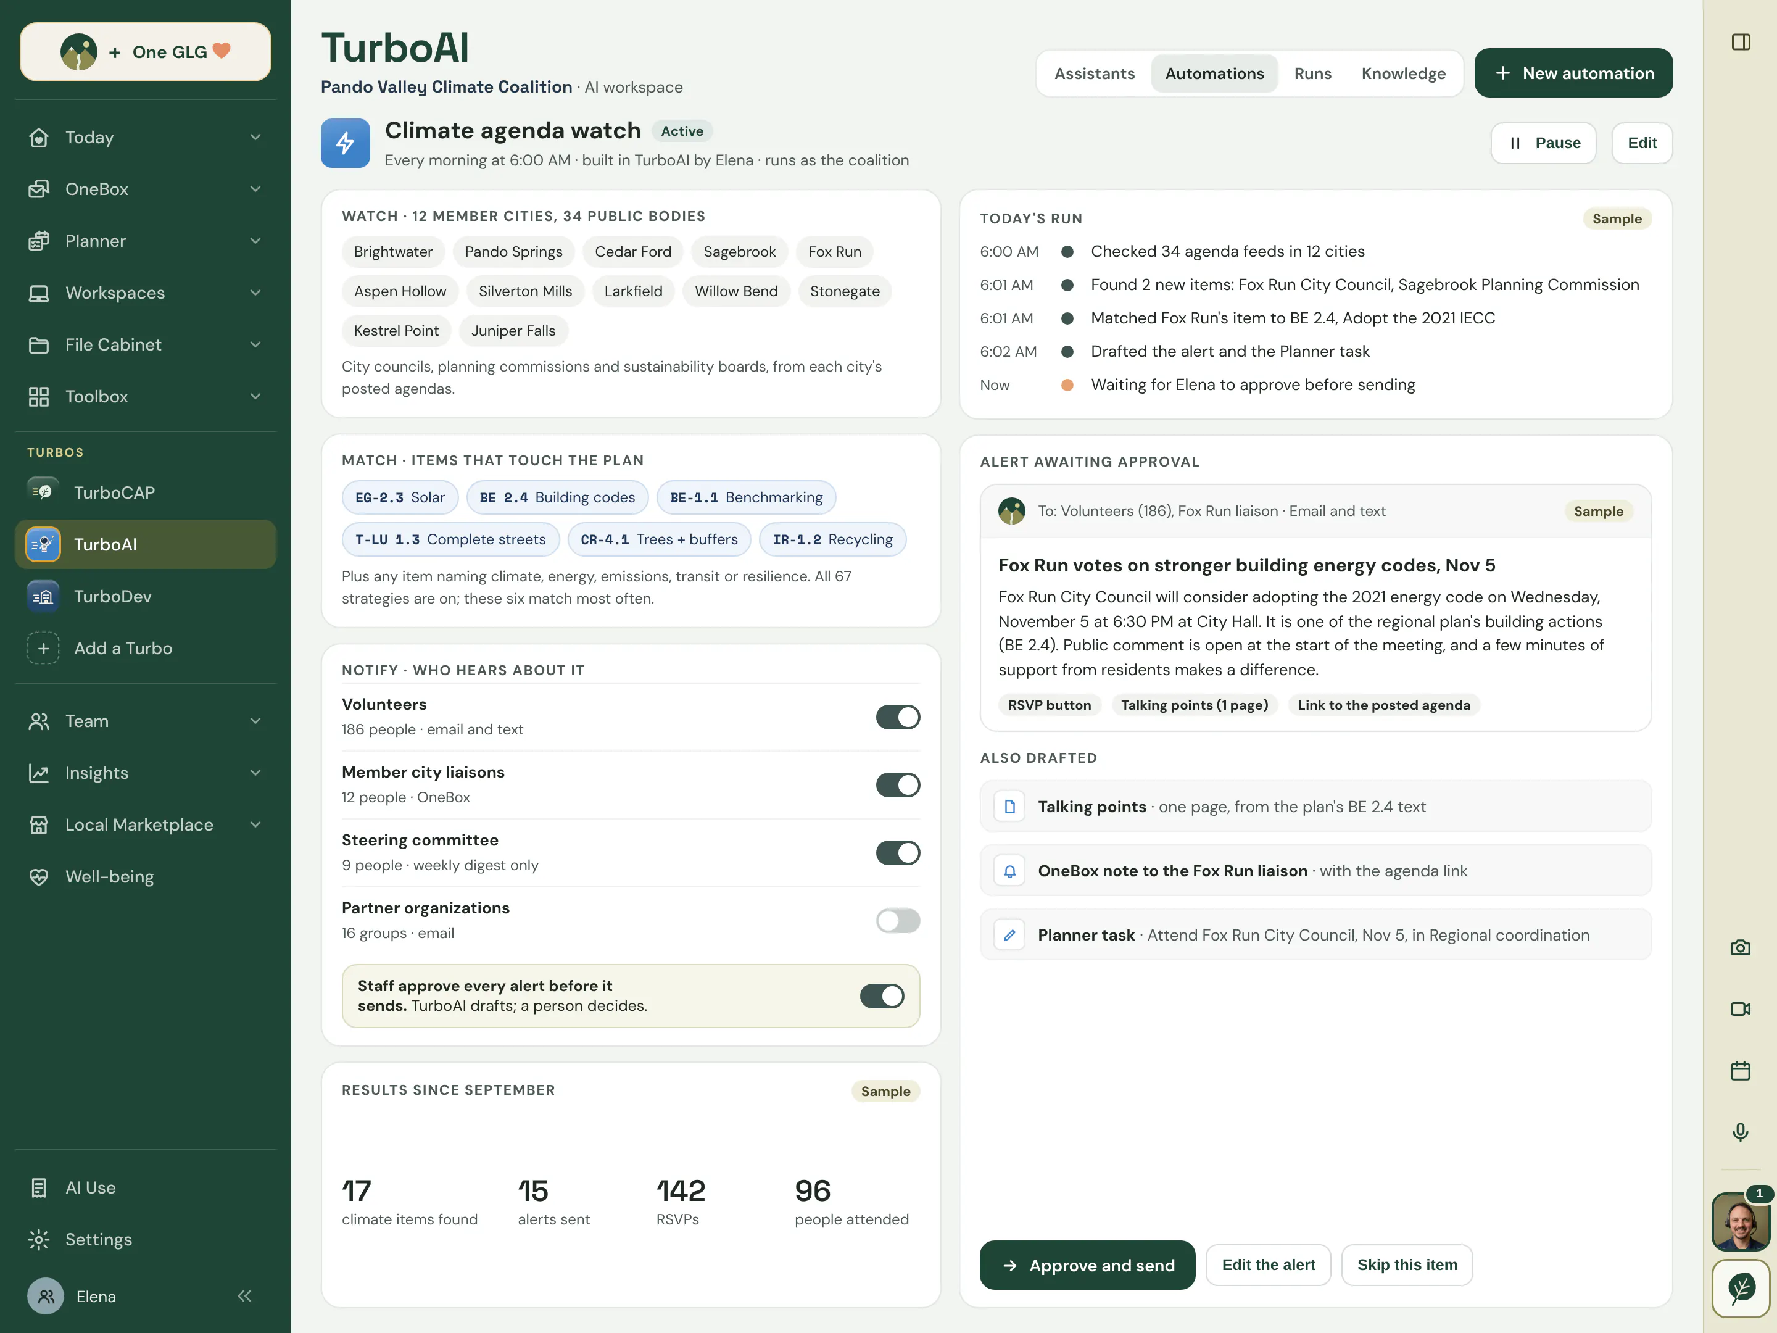This screenshot has height=1333, width=1777.
Task: Toggle Volunteers notifications switch
Action: 897,716
